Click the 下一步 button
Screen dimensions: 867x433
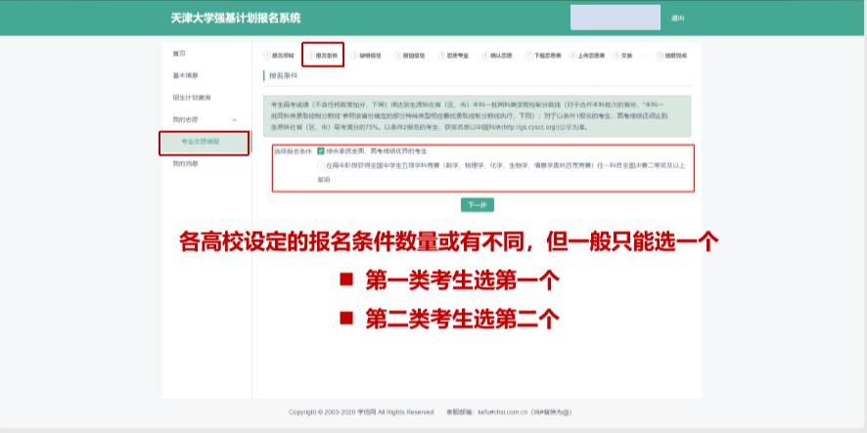click(478, 205)
